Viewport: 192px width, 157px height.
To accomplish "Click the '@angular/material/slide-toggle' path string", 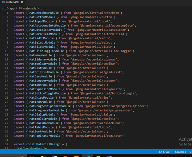I will pos(105,51).
